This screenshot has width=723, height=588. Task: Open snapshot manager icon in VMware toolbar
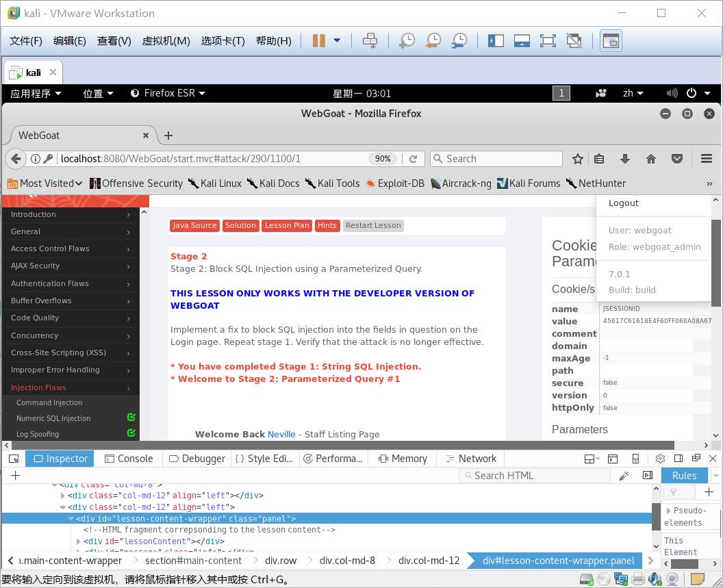click(459, 40)
